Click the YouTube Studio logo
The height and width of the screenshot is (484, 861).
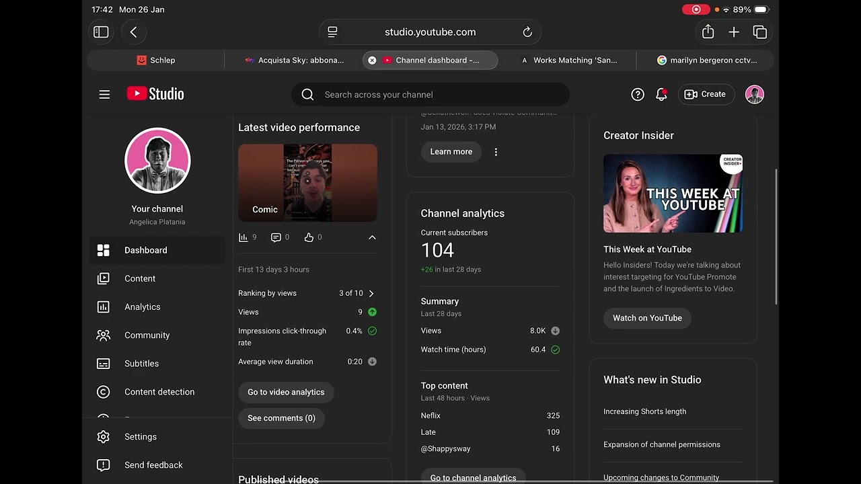[x=155, y=94]
